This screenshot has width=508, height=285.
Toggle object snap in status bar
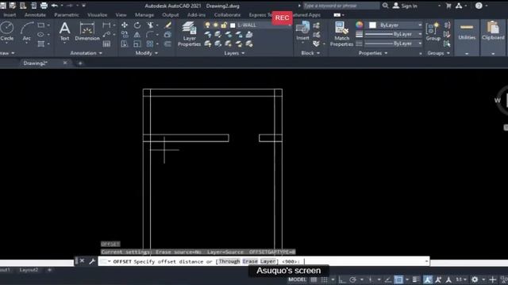click(x=398, y=279)
